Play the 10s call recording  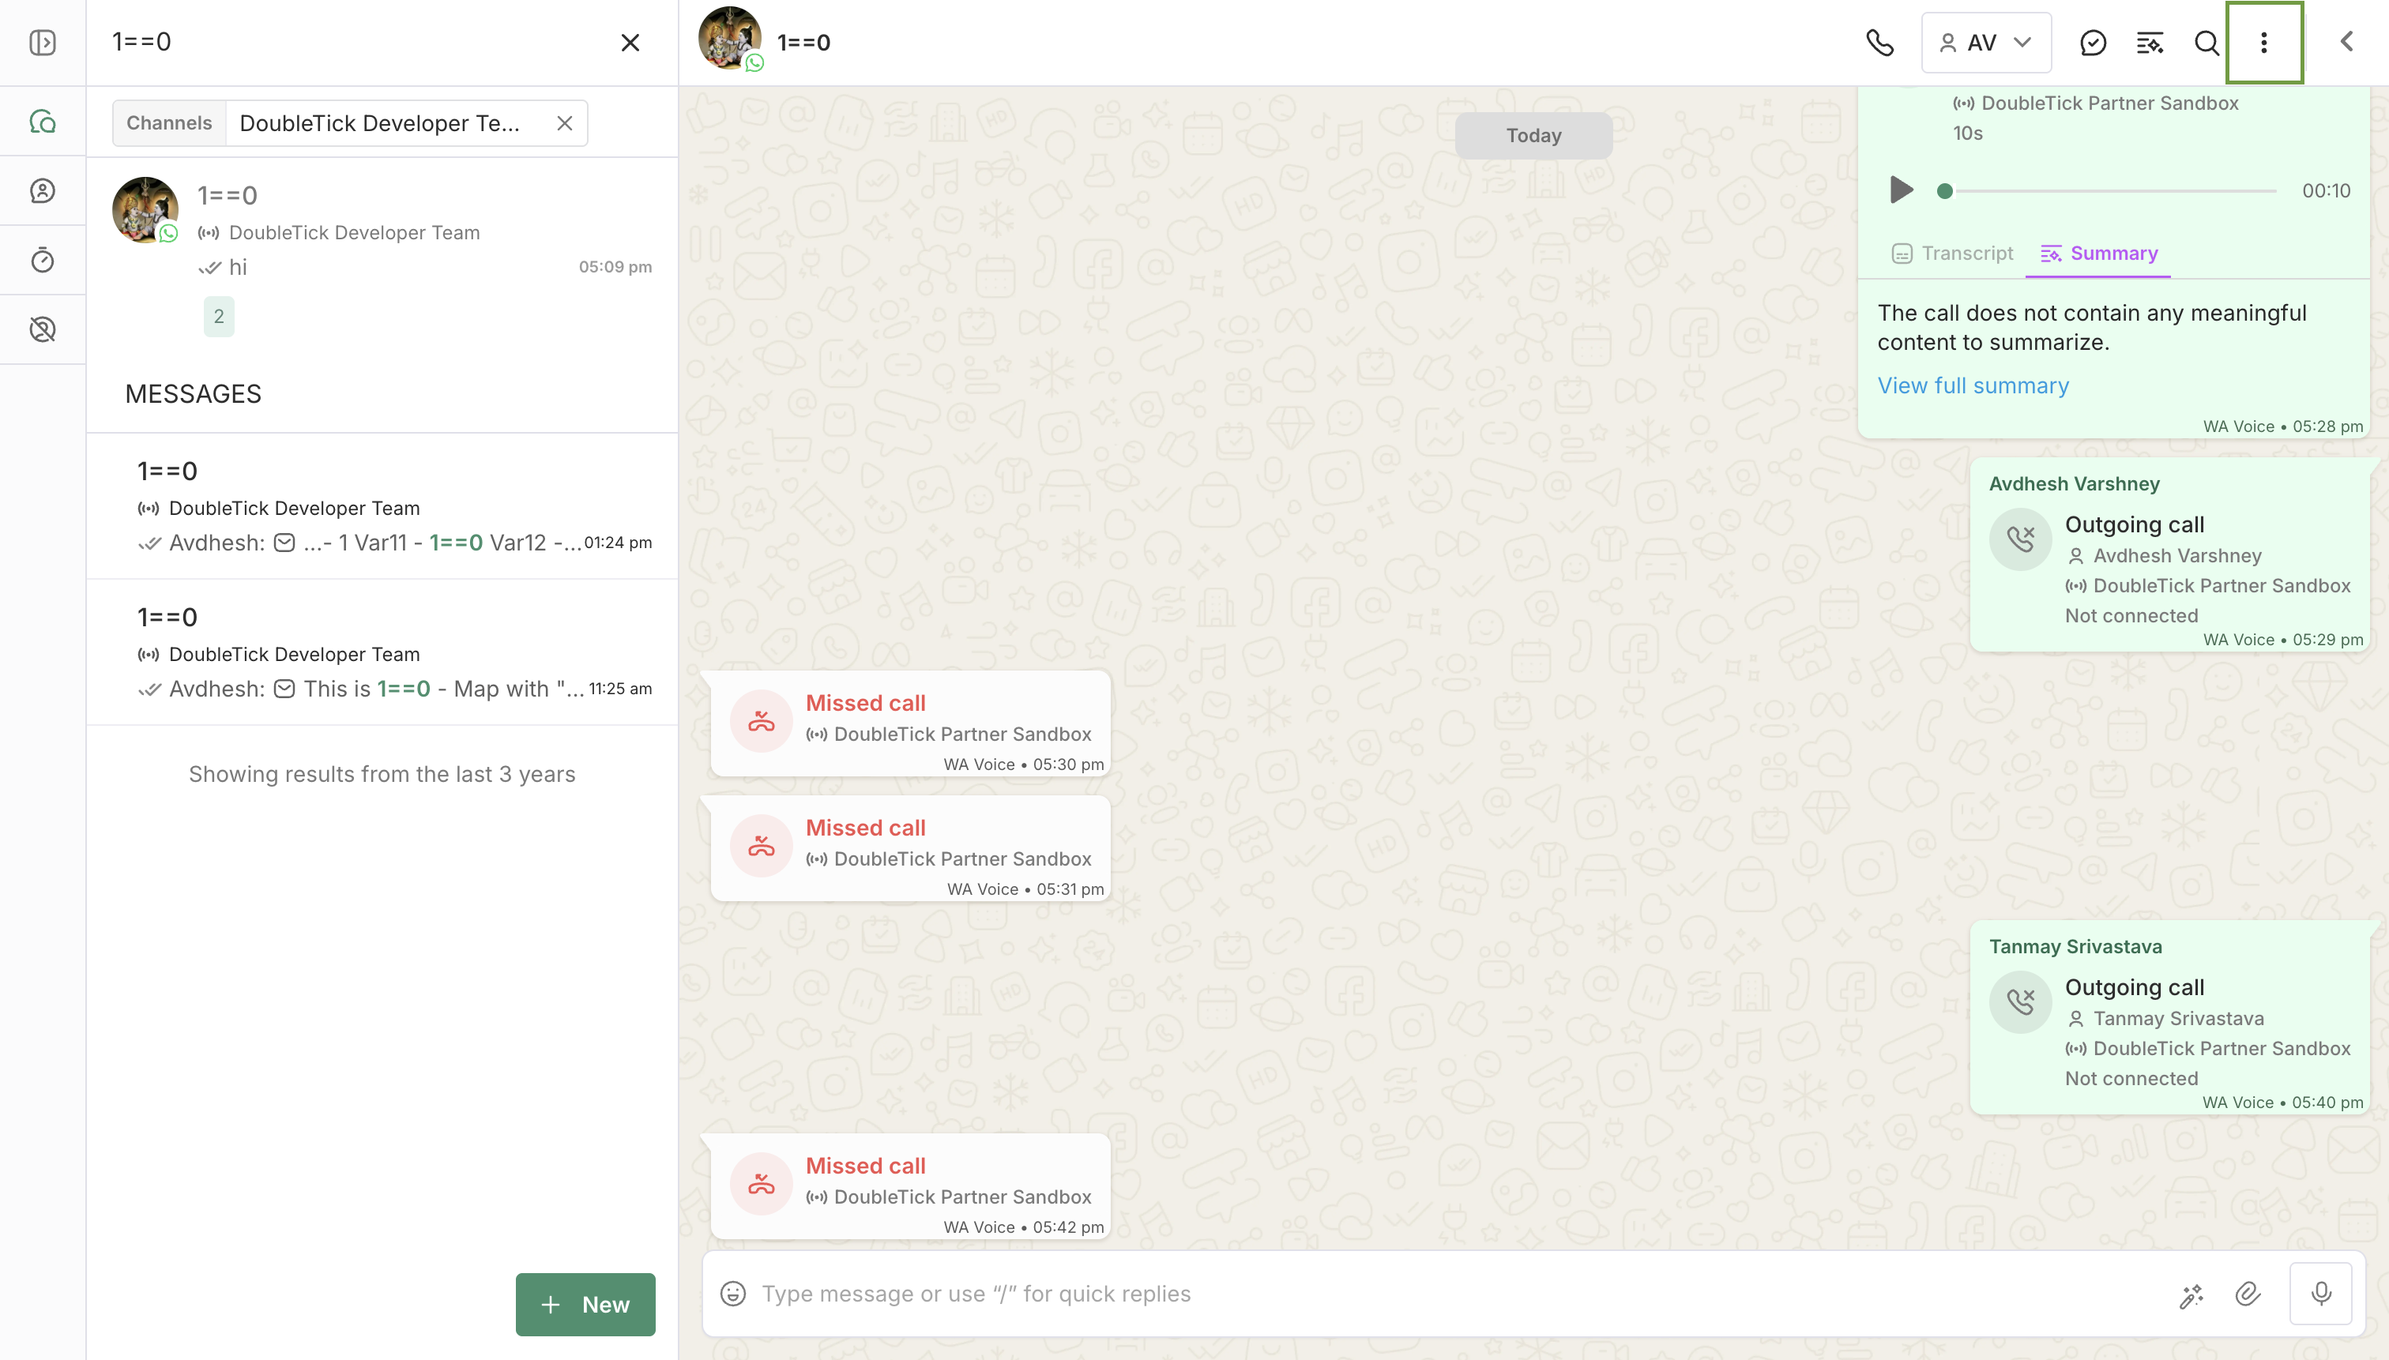click(1900, 190)
